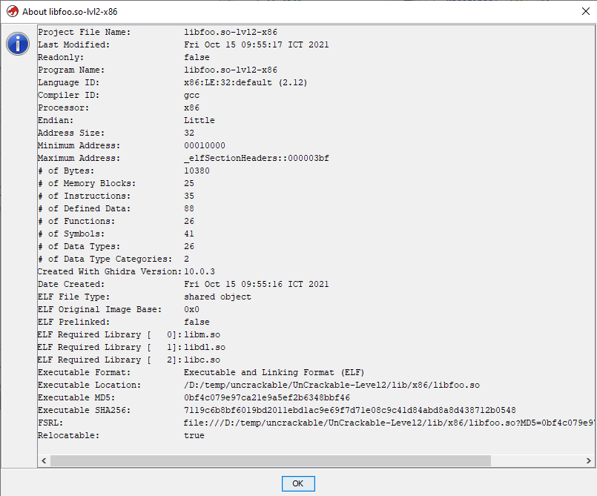Click the Executable SHA256 hash value
The image size is (597, 496).
pyautogui.click(x=349, y=410)
